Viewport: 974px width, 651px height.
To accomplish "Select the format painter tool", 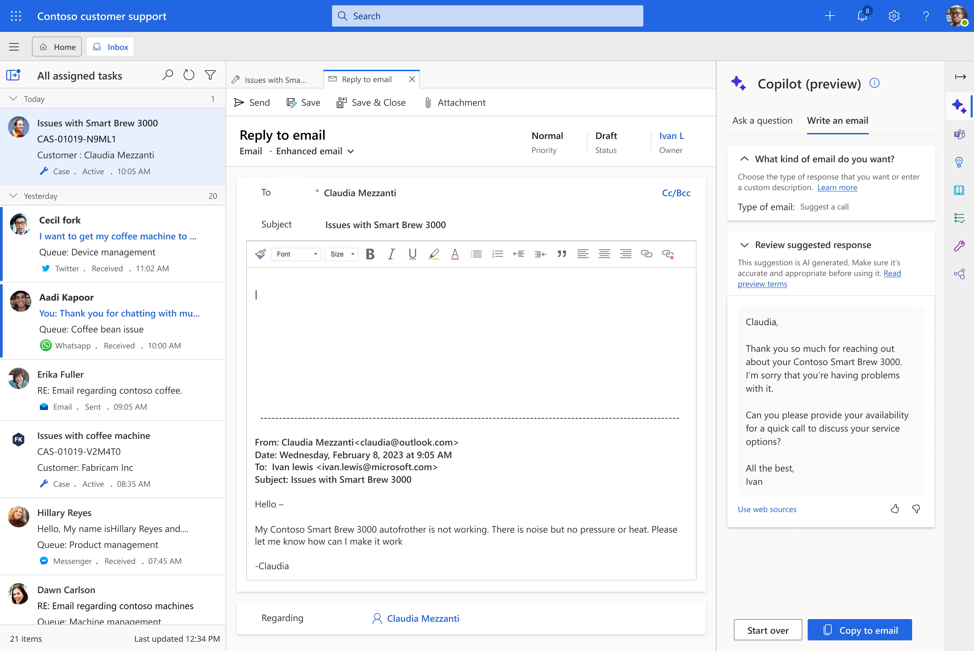I will 260,254.
